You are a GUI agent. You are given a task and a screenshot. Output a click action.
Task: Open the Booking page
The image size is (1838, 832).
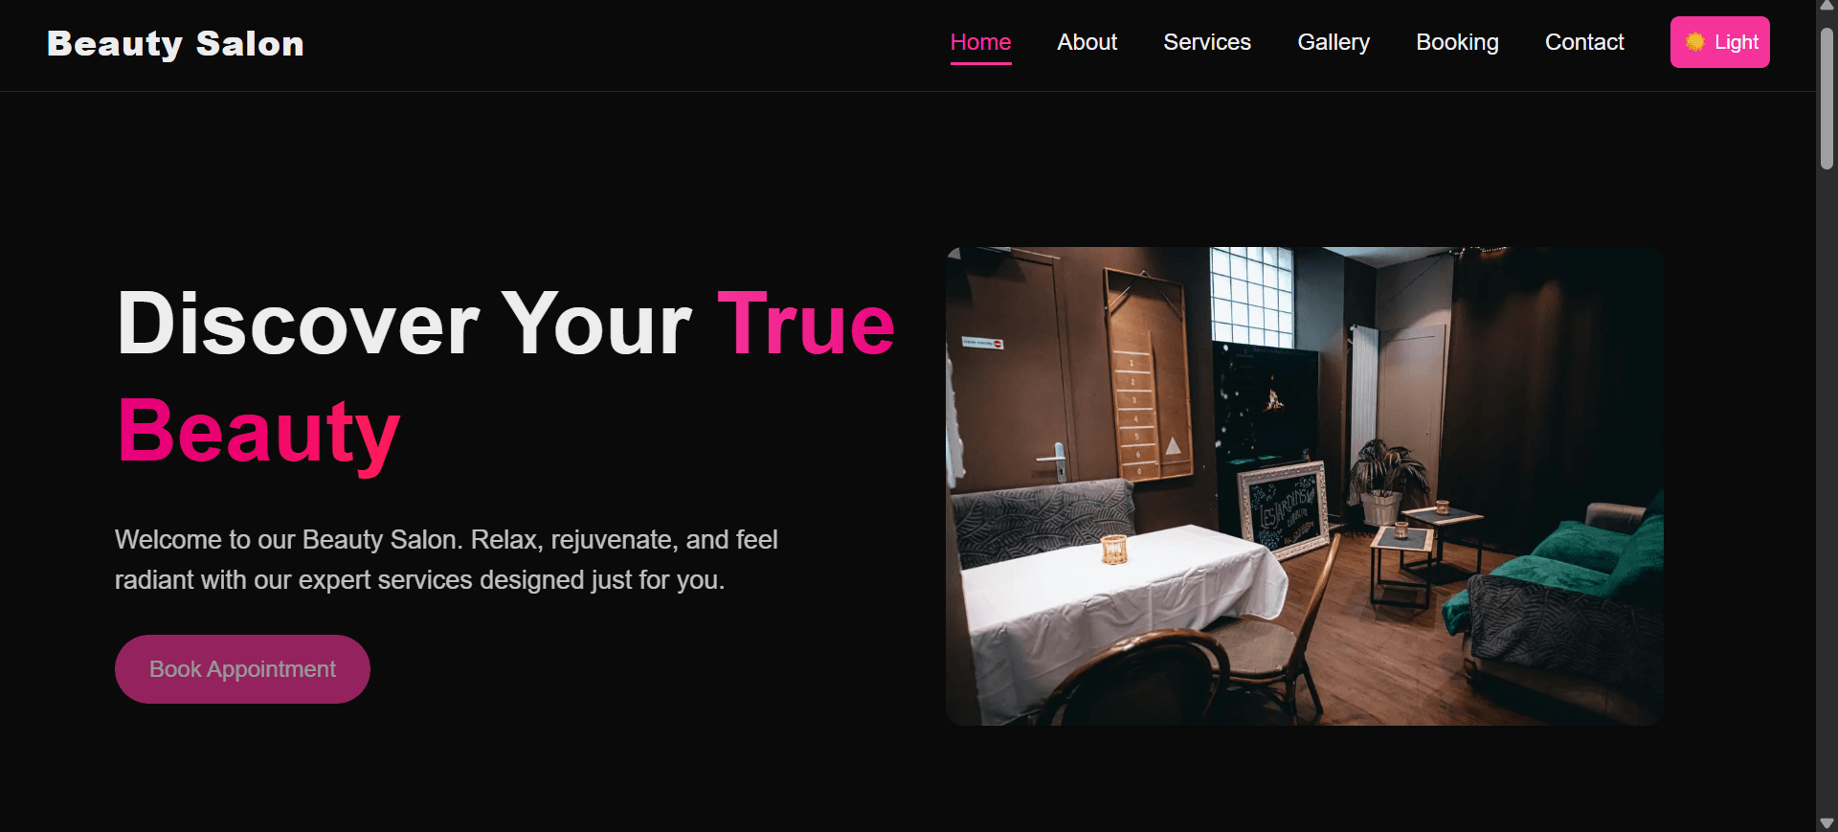(1457, 42)
